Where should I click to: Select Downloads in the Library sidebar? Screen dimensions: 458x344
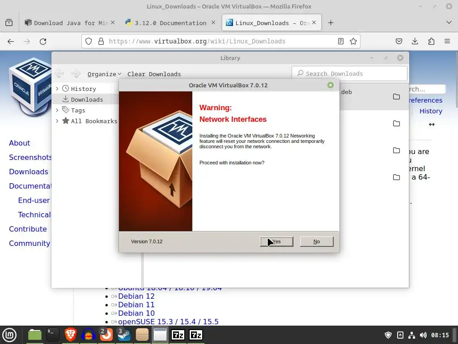click(x=87, y=99)
